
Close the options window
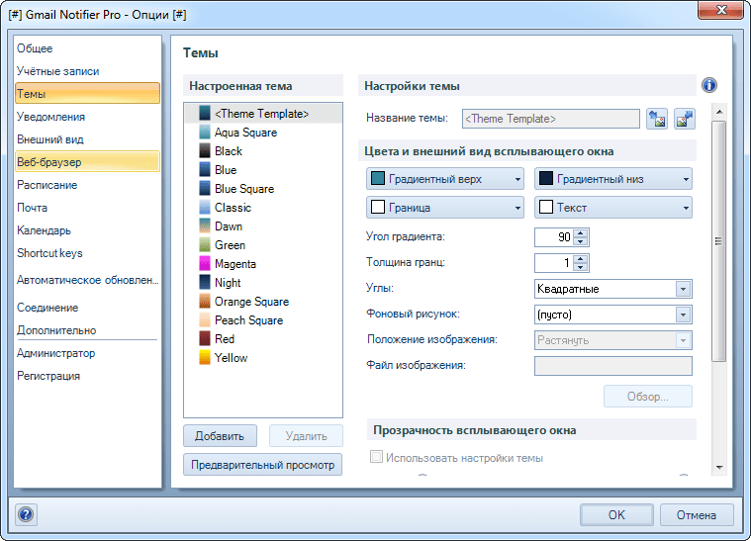click(x=720, y=10)
